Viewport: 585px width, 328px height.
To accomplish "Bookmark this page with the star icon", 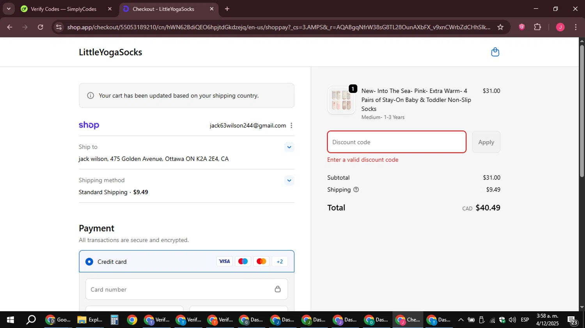I will point(500,27).
